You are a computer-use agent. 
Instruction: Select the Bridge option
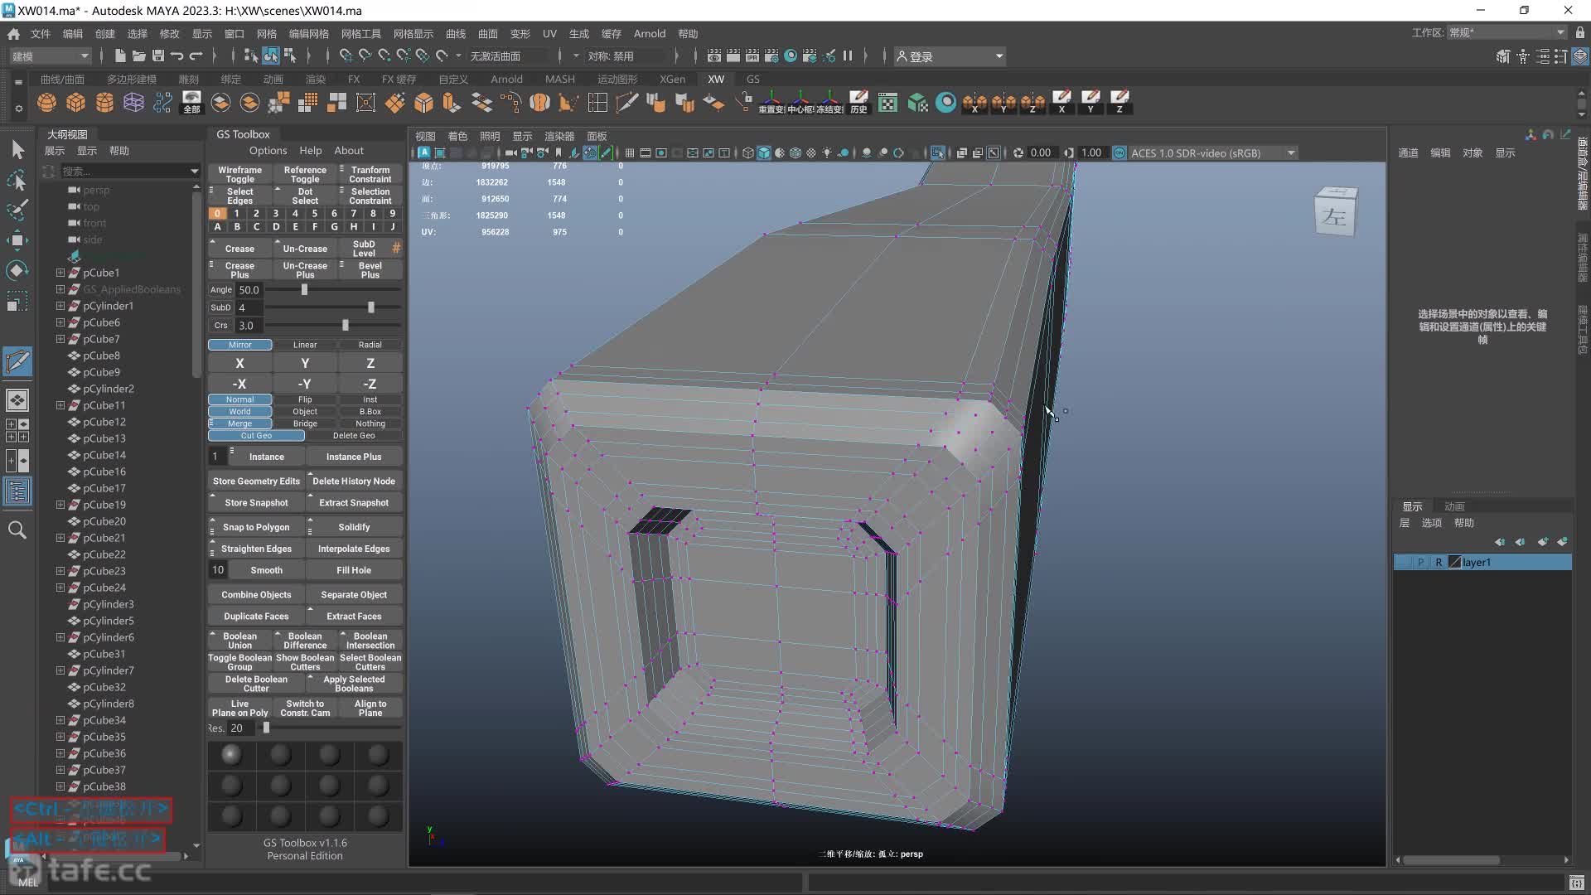pos(305,423)
